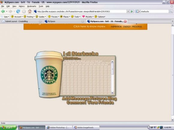Image resolution: width=174 pixels, height=130 pixels.
Task: Open the Options toolbar dropdown
Action: [x=100, y=17]
